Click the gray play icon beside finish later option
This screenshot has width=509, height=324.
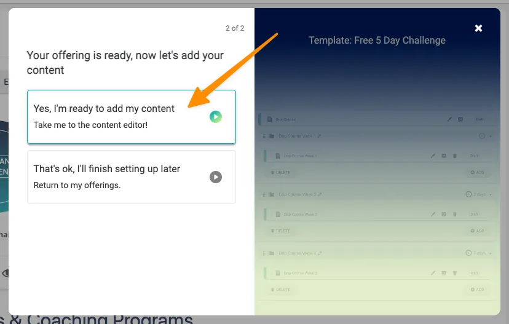(x=215, y=177)
